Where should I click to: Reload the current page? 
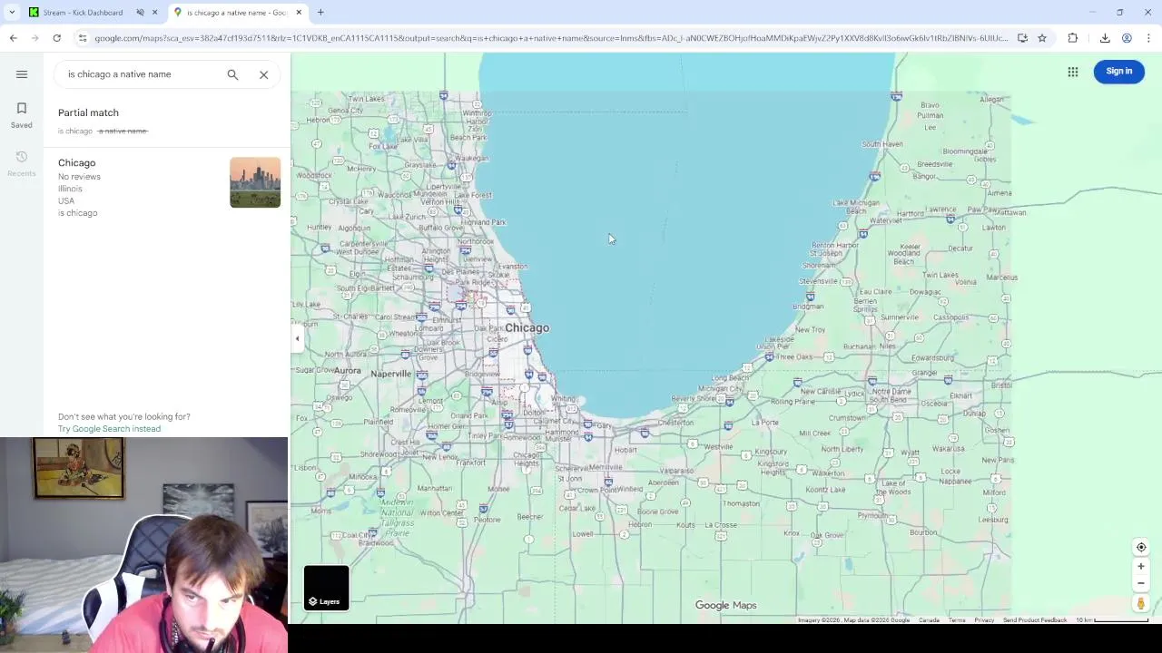click(x=56, y=38)
